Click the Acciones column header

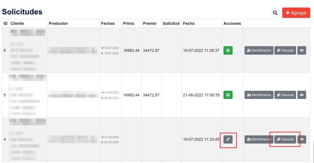pyautogui.click(x=232, y=24)
